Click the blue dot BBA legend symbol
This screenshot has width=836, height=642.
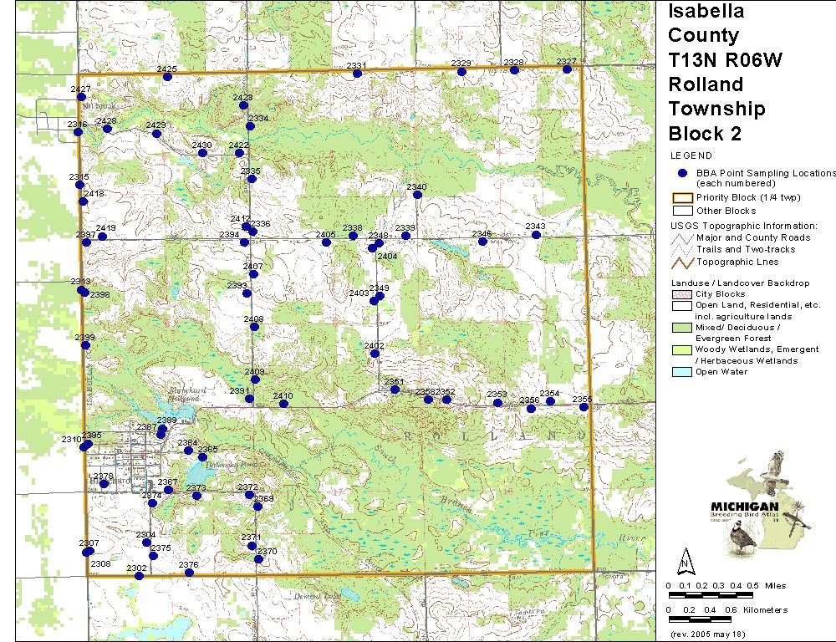click(x=682, y=173)
